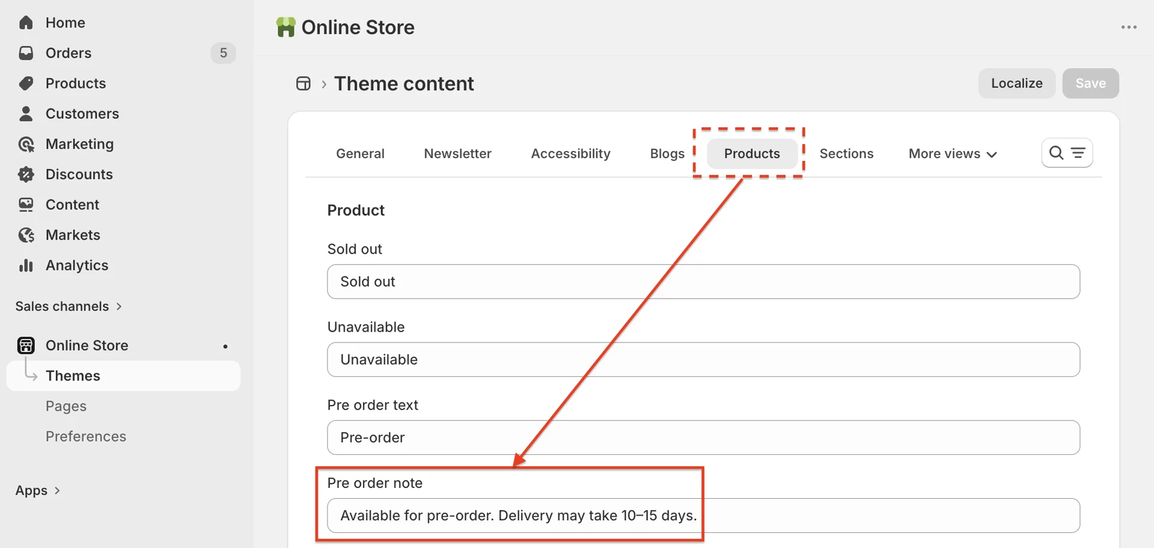Click into the Pre order note field

[703, 516]
